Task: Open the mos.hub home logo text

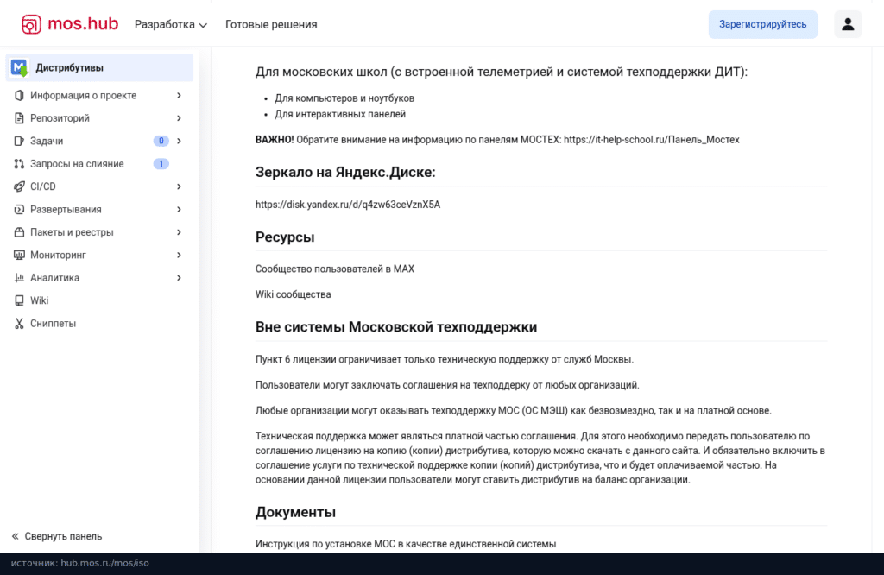Action: [x=83, y=23]
